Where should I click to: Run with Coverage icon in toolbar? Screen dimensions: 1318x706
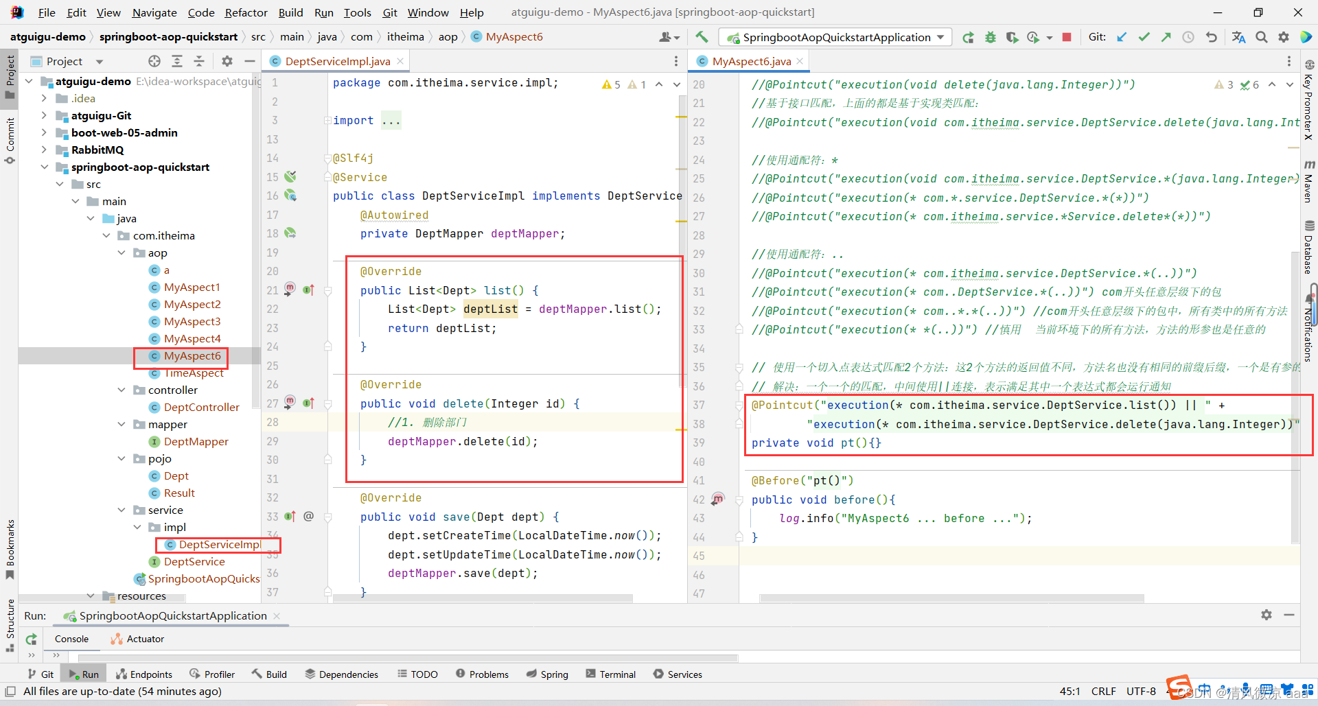click(1012, 37)
